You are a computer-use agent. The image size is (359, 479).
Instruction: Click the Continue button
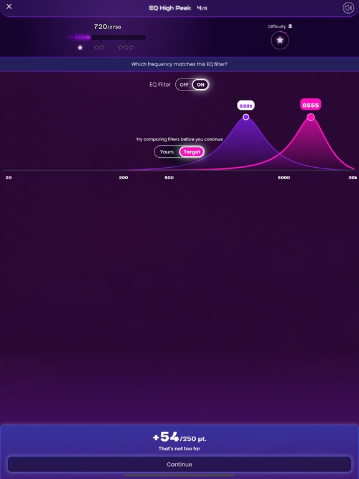pyautogui.click(x=179, y=464)
